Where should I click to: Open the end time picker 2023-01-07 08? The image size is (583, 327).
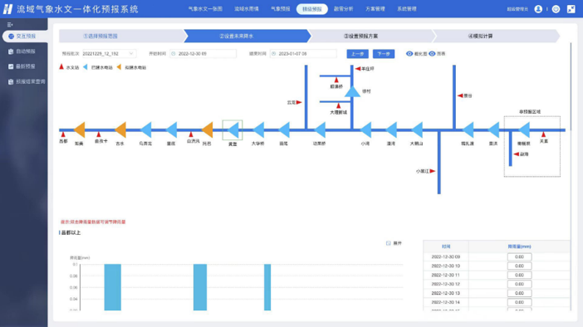tap(303, 53)
